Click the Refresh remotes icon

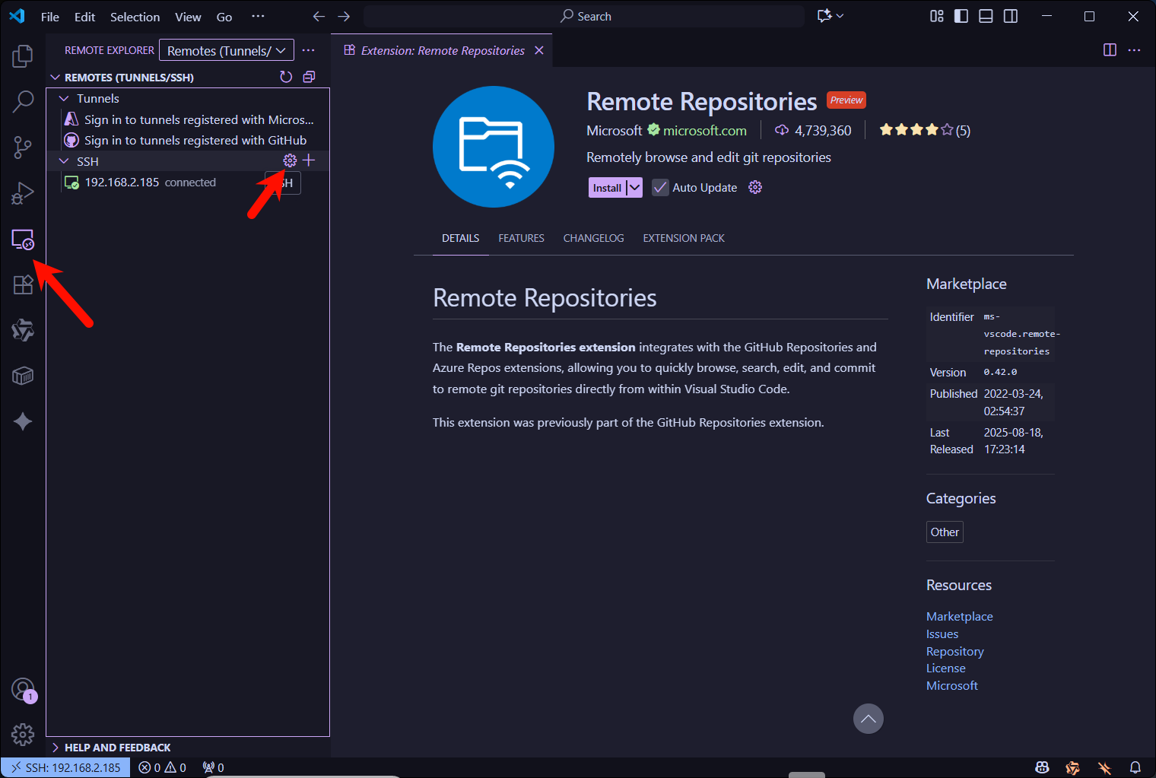pos(286,77)
